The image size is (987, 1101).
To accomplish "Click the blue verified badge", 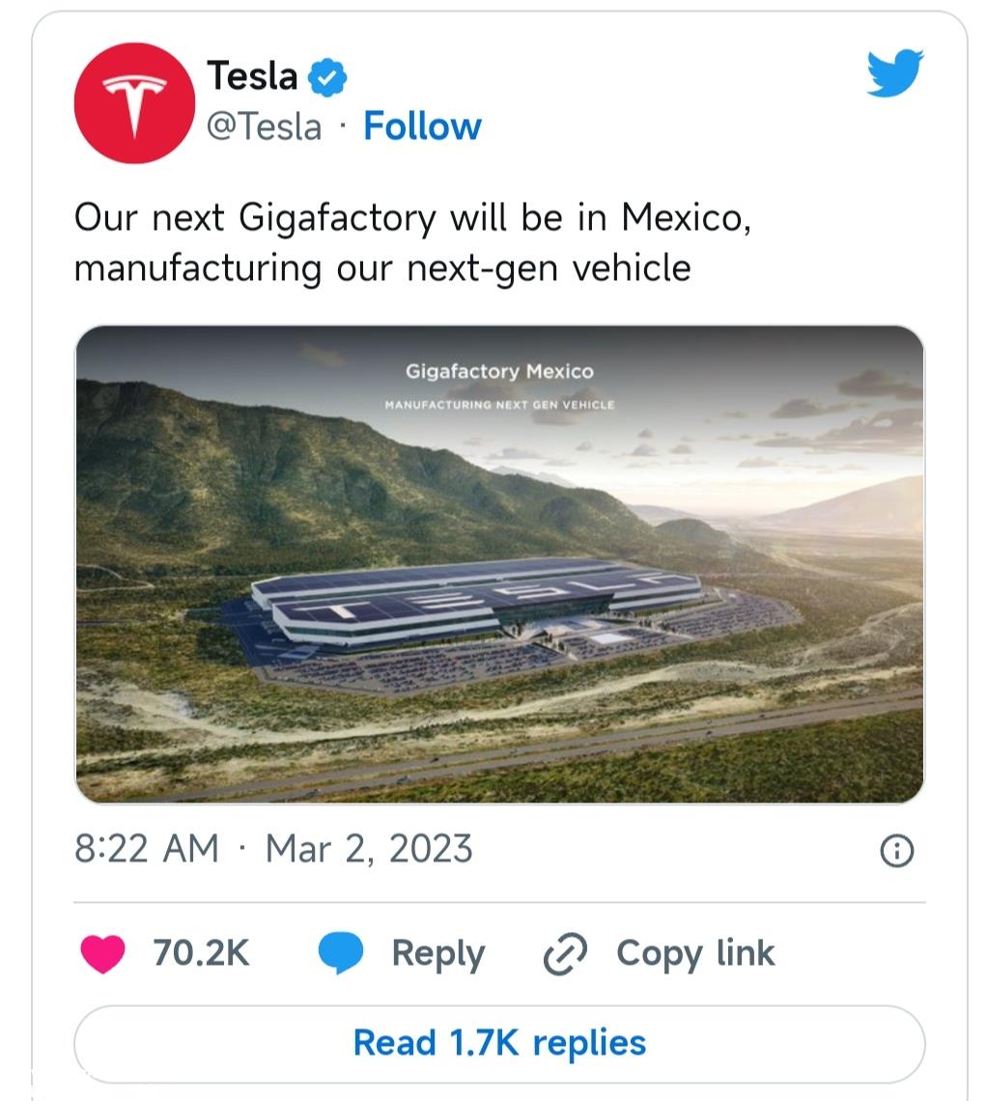I will click(327, 77).
